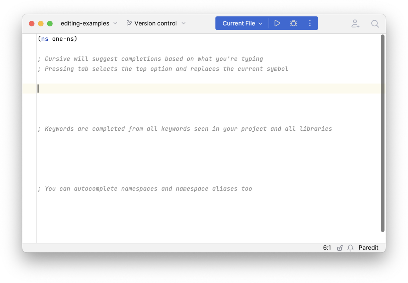
Task: Click the 6:1 line position indicator
Action: pos(327,248)
